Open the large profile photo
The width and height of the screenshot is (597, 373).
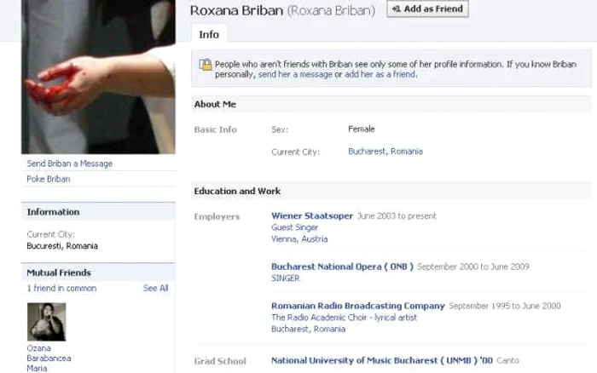click(x=98, y=77)
